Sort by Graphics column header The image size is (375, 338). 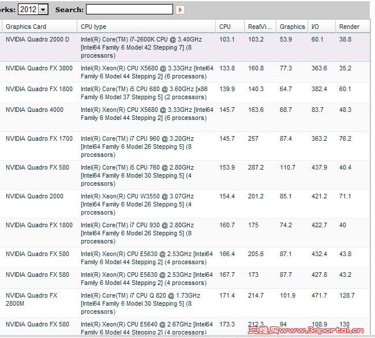(292, 27)
